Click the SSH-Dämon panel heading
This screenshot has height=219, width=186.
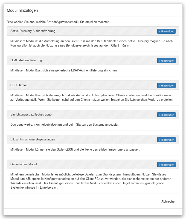point(19,85)
